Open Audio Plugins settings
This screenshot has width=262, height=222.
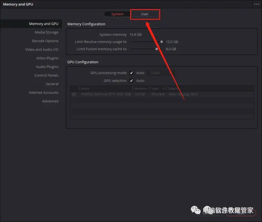[x=47, y=67]
